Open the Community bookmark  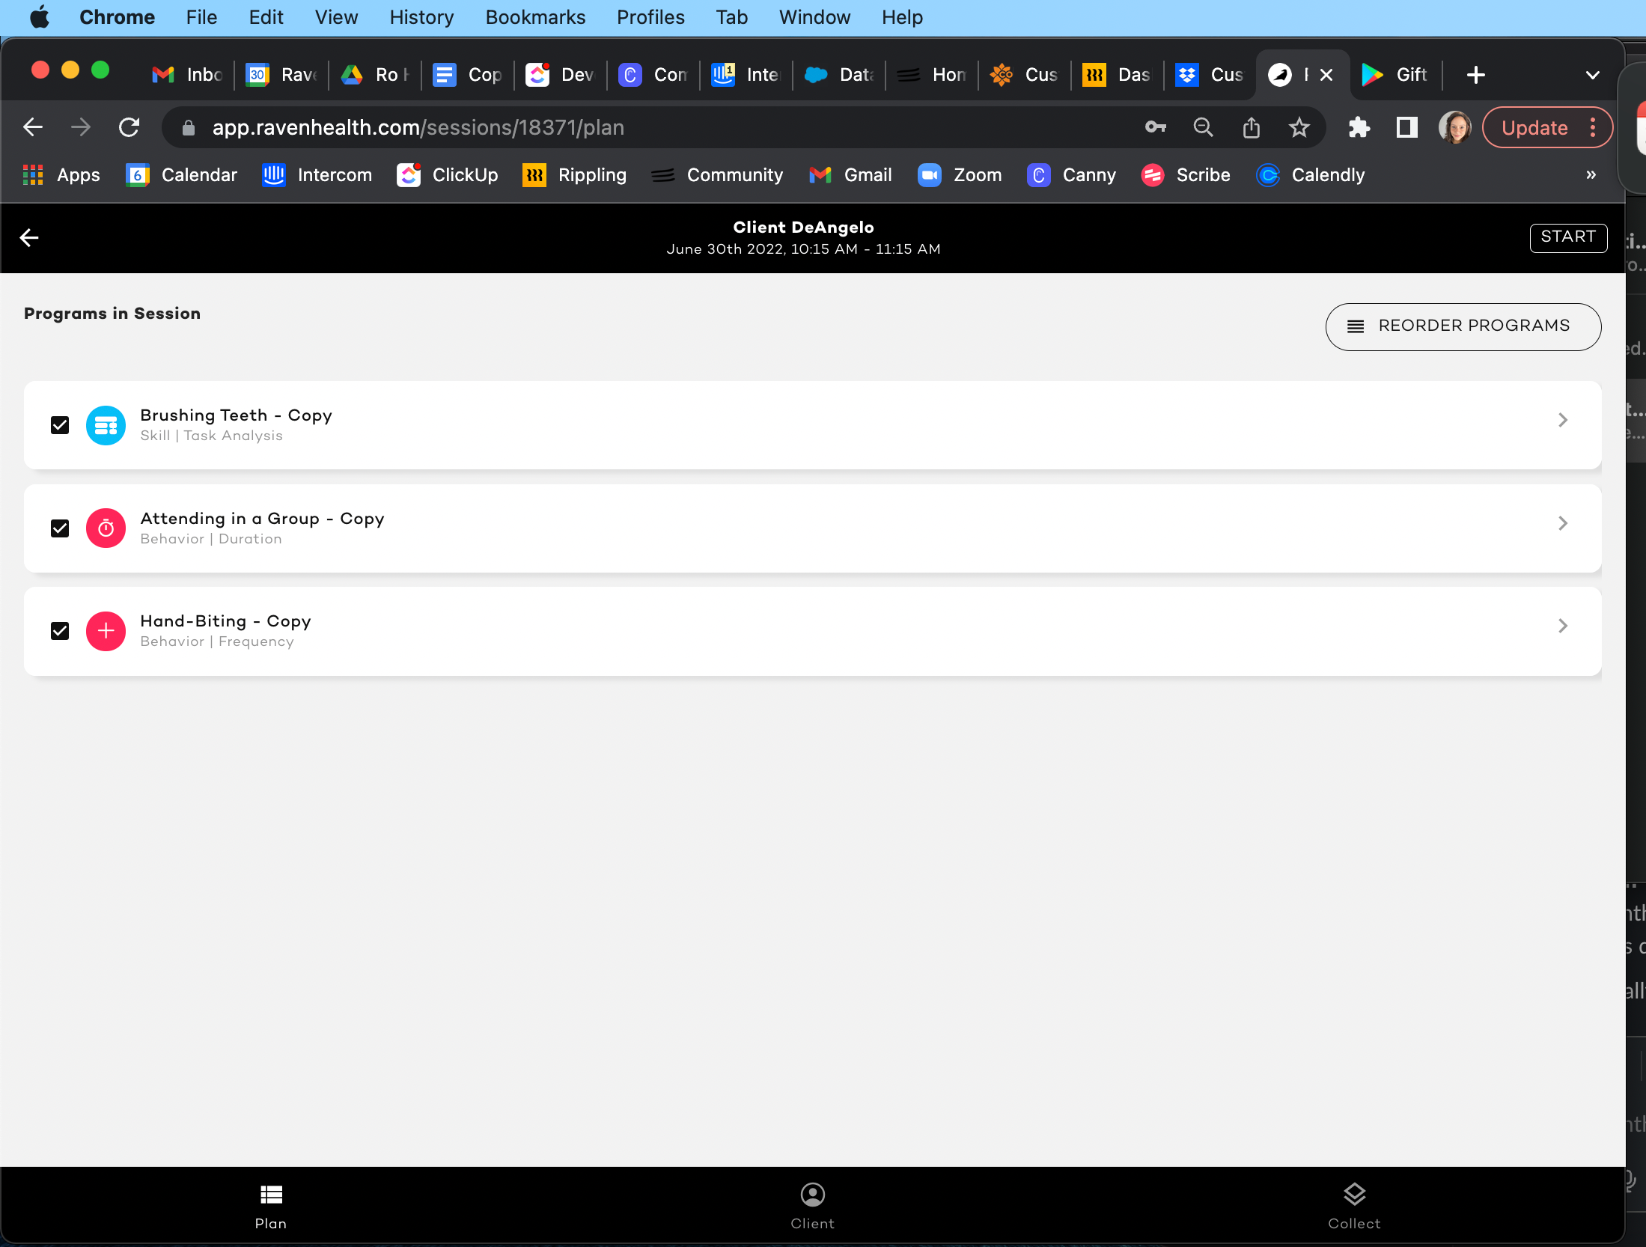pyautogui.click(x=716, y=175)
